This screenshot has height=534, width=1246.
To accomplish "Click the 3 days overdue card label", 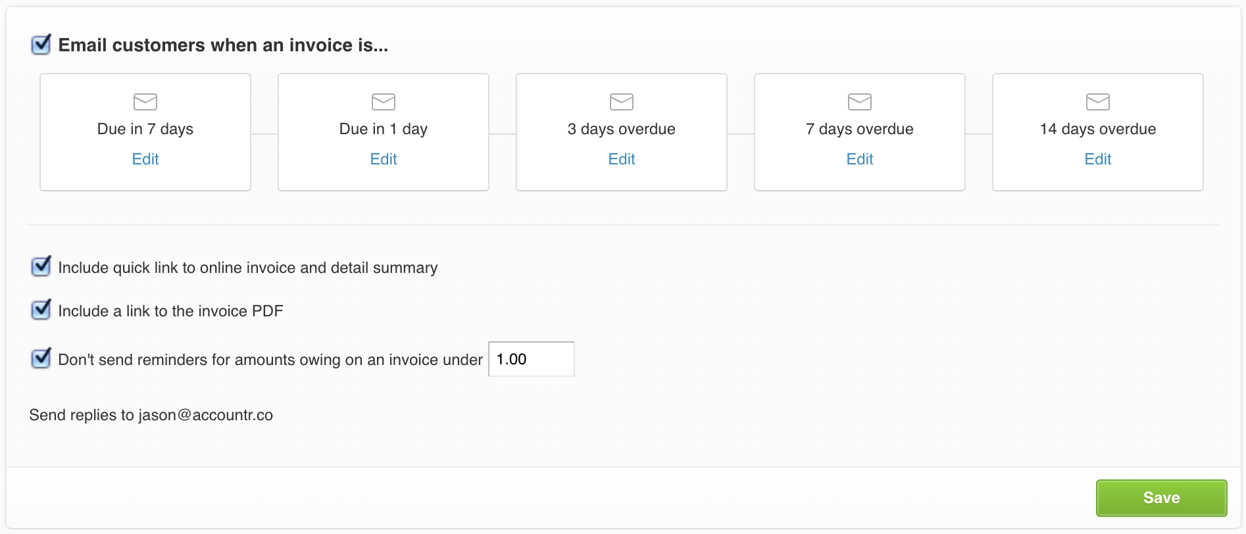I will [x=622, y=129].
